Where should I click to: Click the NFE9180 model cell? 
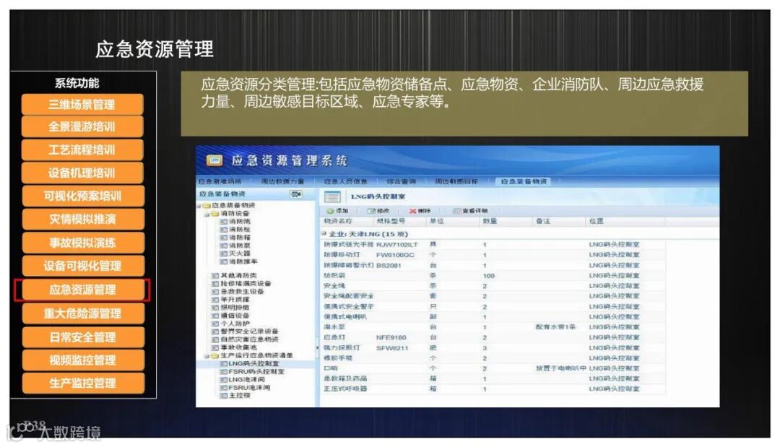[391, 338]
